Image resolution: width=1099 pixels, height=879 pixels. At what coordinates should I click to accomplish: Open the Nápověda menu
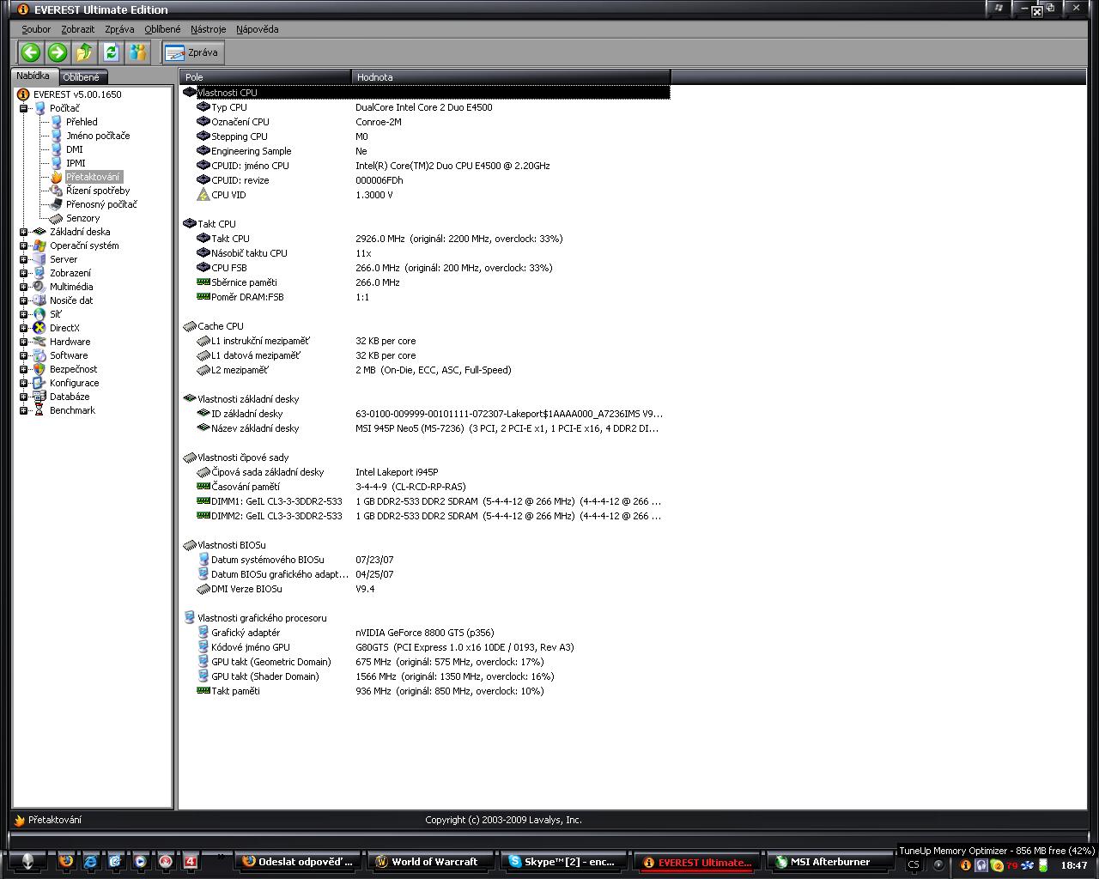point(258,29)
